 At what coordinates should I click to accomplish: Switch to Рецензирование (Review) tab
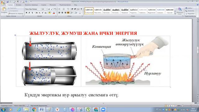tap(65, 5)
